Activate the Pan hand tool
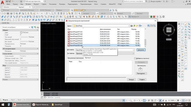 coord(47,13)
